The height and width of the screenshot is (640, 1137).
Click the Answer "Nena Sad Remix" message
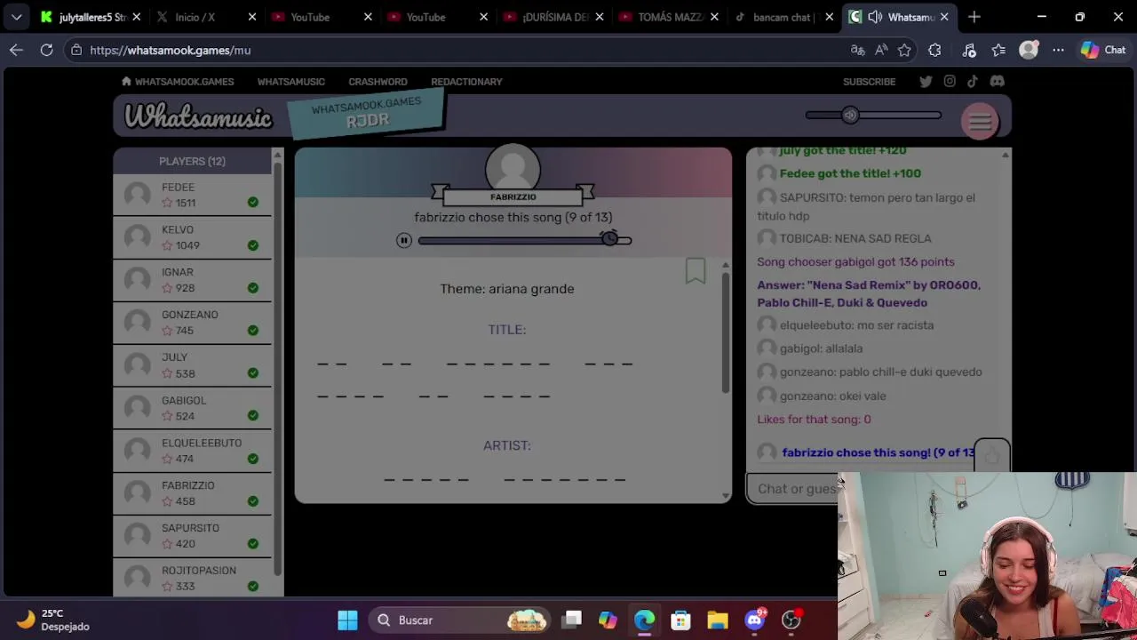coord(868,293)
